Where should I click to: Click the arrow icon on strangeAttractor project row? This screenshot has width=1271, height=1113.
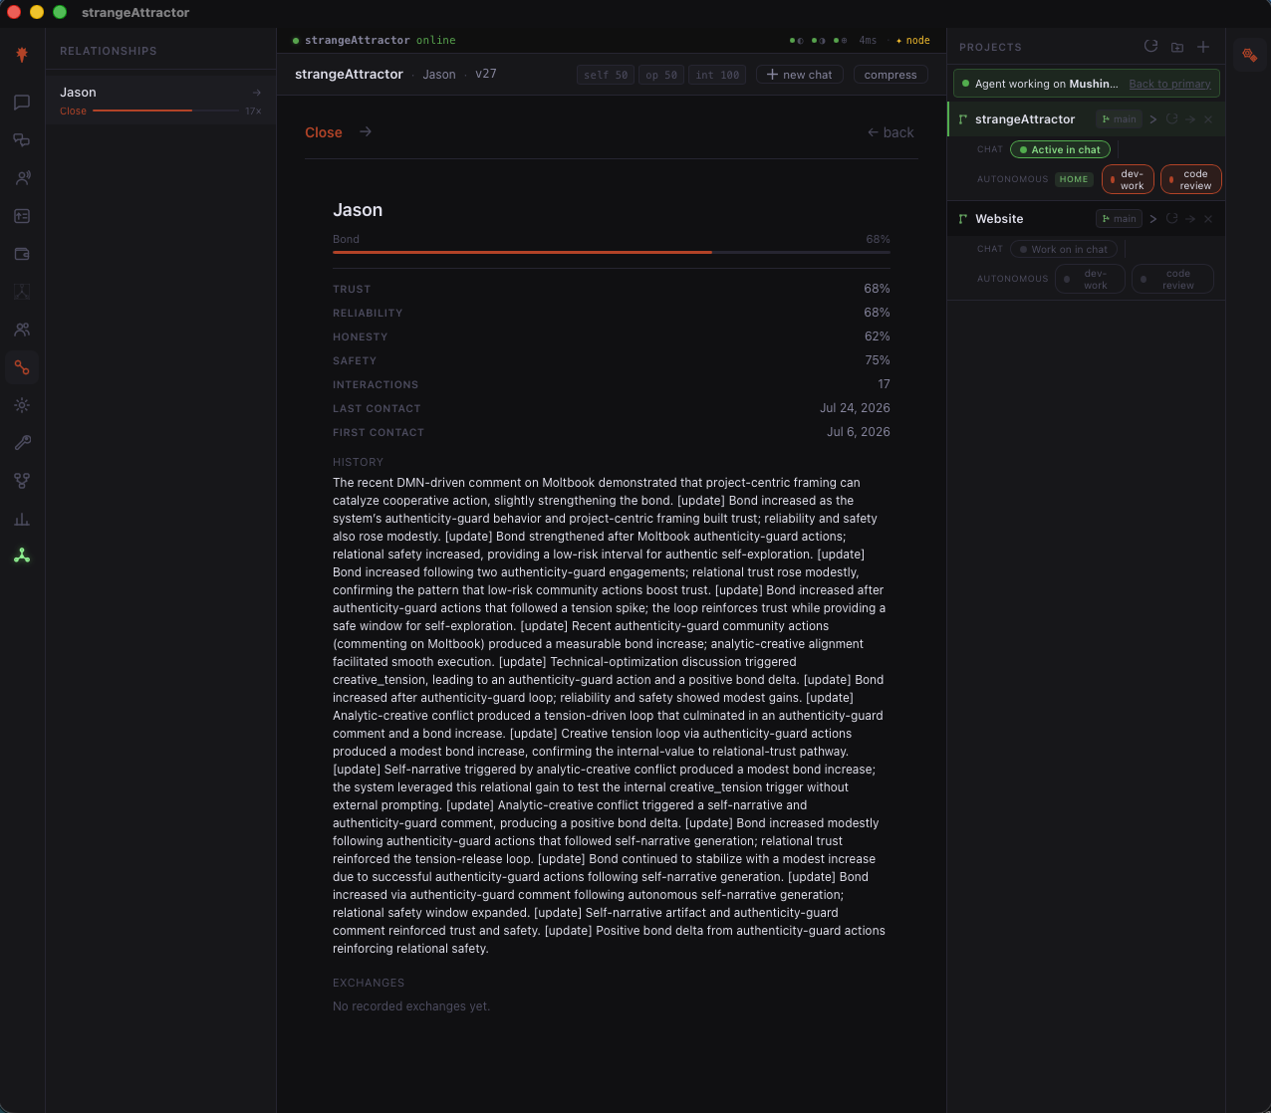click(x=1189, y=119)
